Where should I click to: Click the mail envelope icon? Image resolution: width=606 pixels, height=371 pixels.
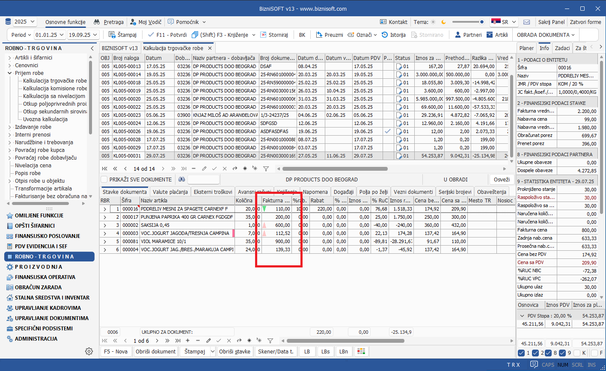click(x=527, y=22)
